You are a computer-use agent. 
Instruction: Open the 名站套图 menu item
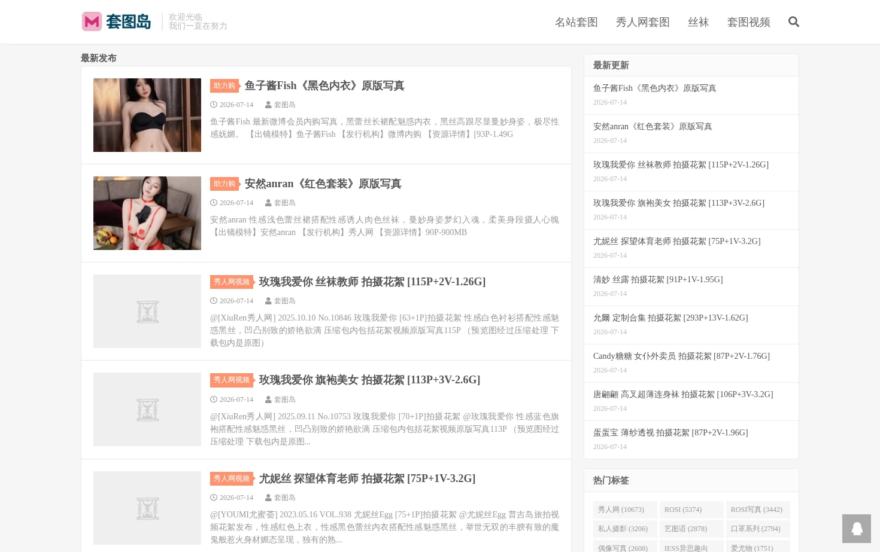click(576, 22)
